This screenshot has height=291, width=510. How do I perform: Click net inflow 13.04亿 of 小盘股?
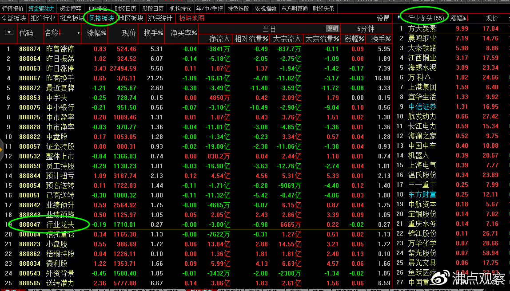click(218, 244)
